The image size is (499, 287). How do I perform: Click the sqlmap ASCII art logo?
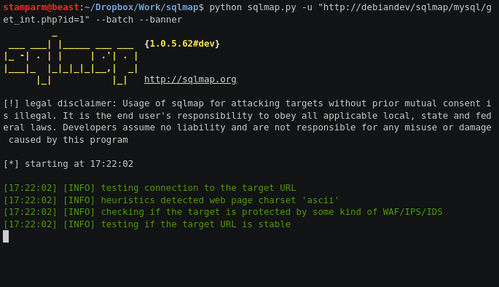click(x=71, y=60)
